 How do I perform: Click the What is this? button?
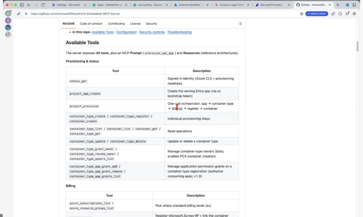(317, 14)
